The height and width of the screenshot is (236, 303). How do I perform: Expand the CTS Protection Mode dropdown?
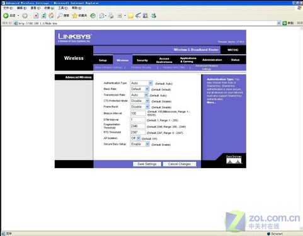coord(147,101)
